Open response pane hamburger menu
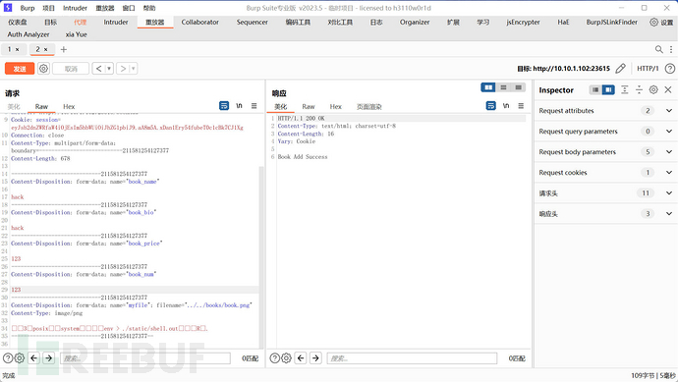 tap(521, 105)
